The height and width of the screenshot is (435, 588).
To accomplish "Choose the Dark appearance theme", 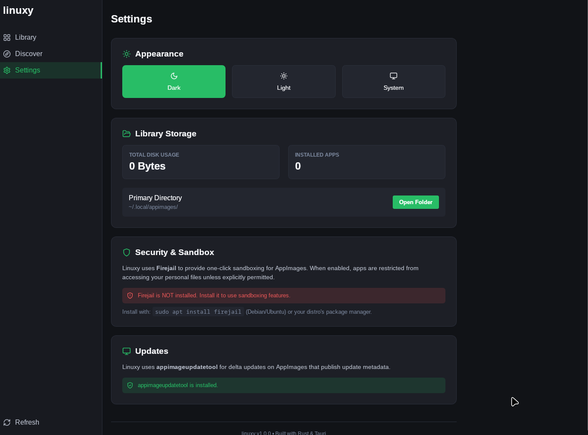I will tap(174, 82).
